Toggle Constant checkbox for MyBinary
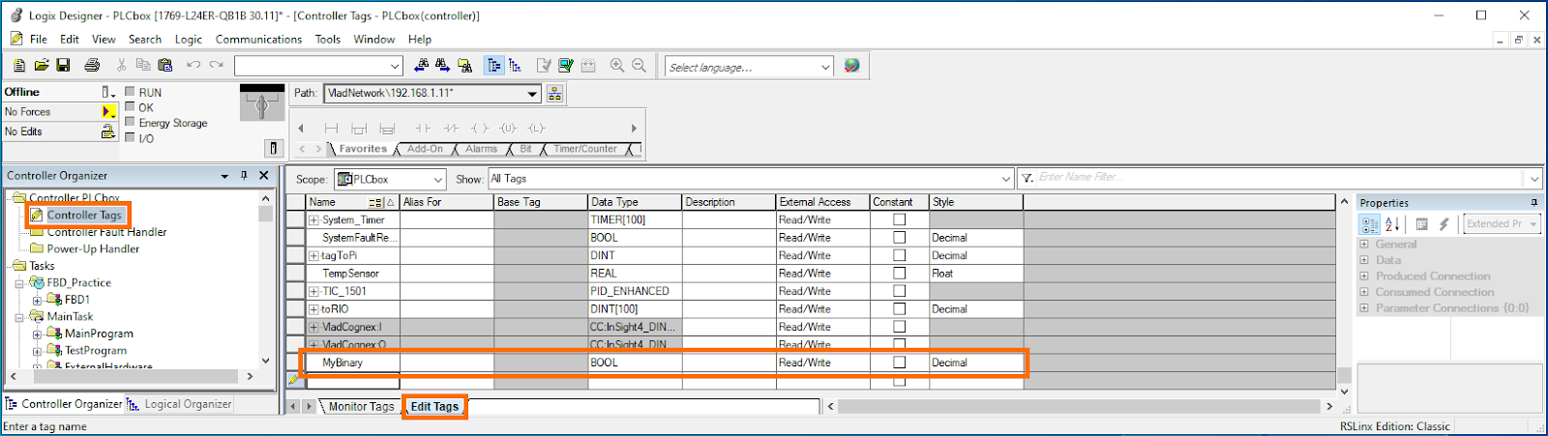 (x=899, y=363)
